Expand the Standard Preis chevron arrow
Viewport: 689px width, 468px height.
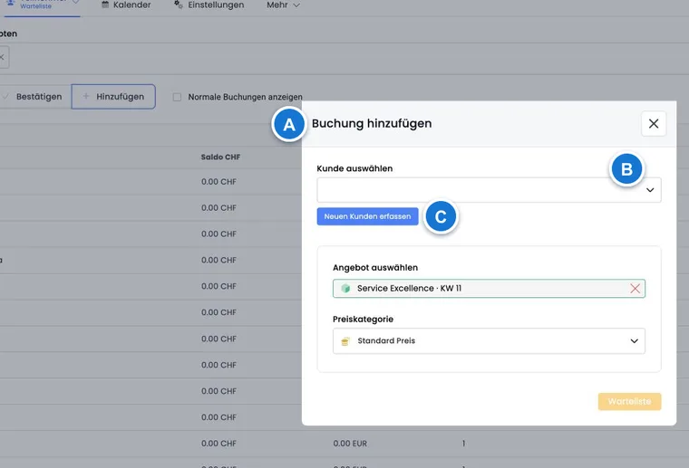[x=634, y=340]
